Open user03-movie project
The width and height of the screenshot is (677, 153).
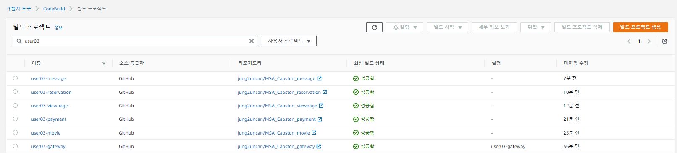tap(46, 133)
